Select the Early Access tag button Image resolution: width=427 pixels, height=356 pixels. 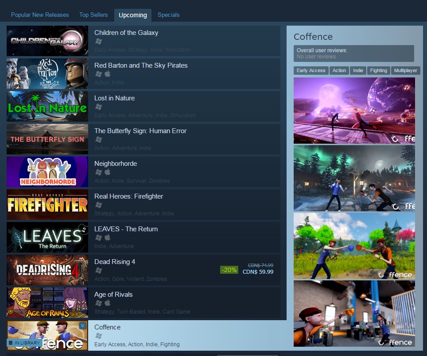311,70
